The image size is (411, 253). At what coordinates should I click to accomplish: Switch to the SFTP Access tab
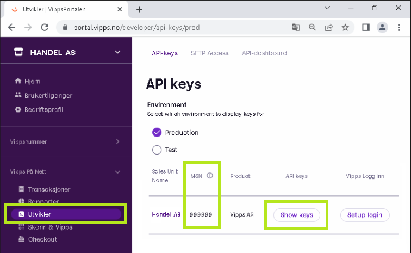point(209,53)
